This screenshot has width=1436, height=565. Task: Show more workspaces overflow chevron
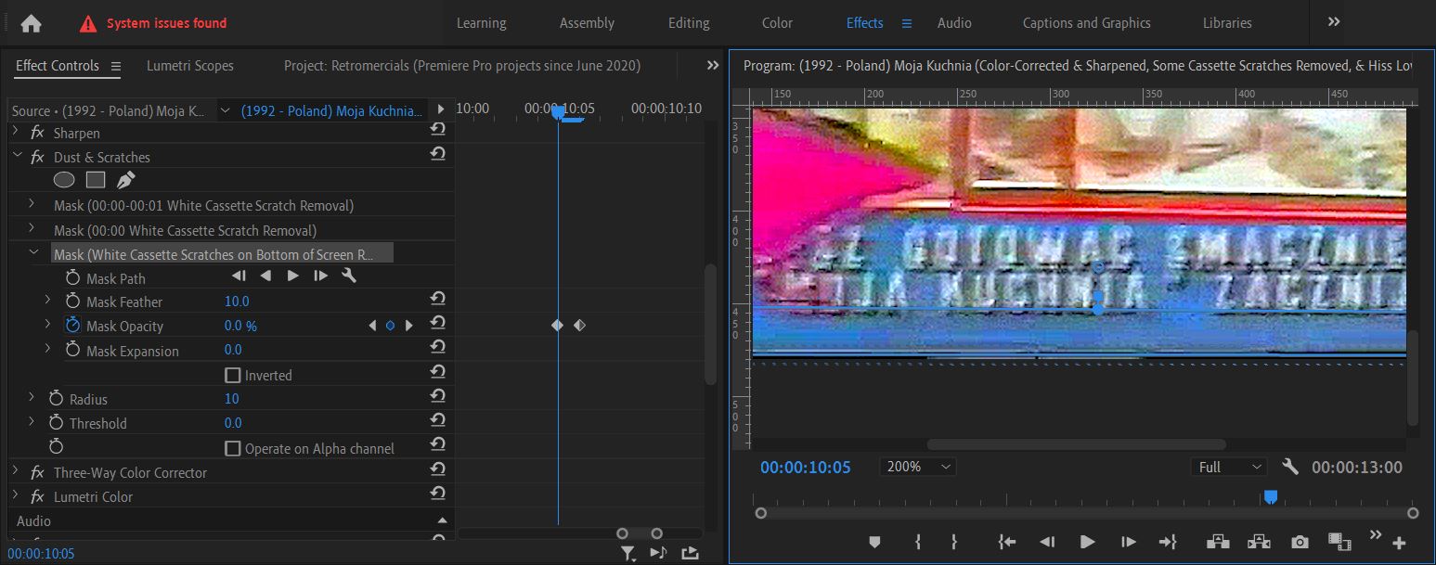point(1334,22)
